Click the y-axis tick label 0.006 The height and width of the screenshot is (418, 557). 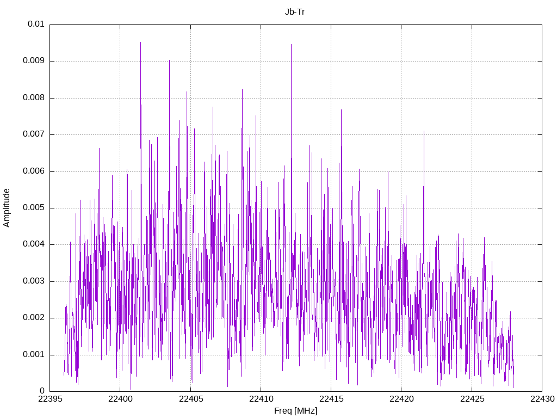coord(34,171)
